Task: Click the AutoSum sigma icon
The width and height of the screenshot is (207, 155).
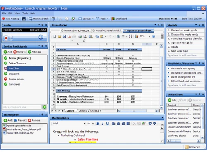Action: coord(123,36)
